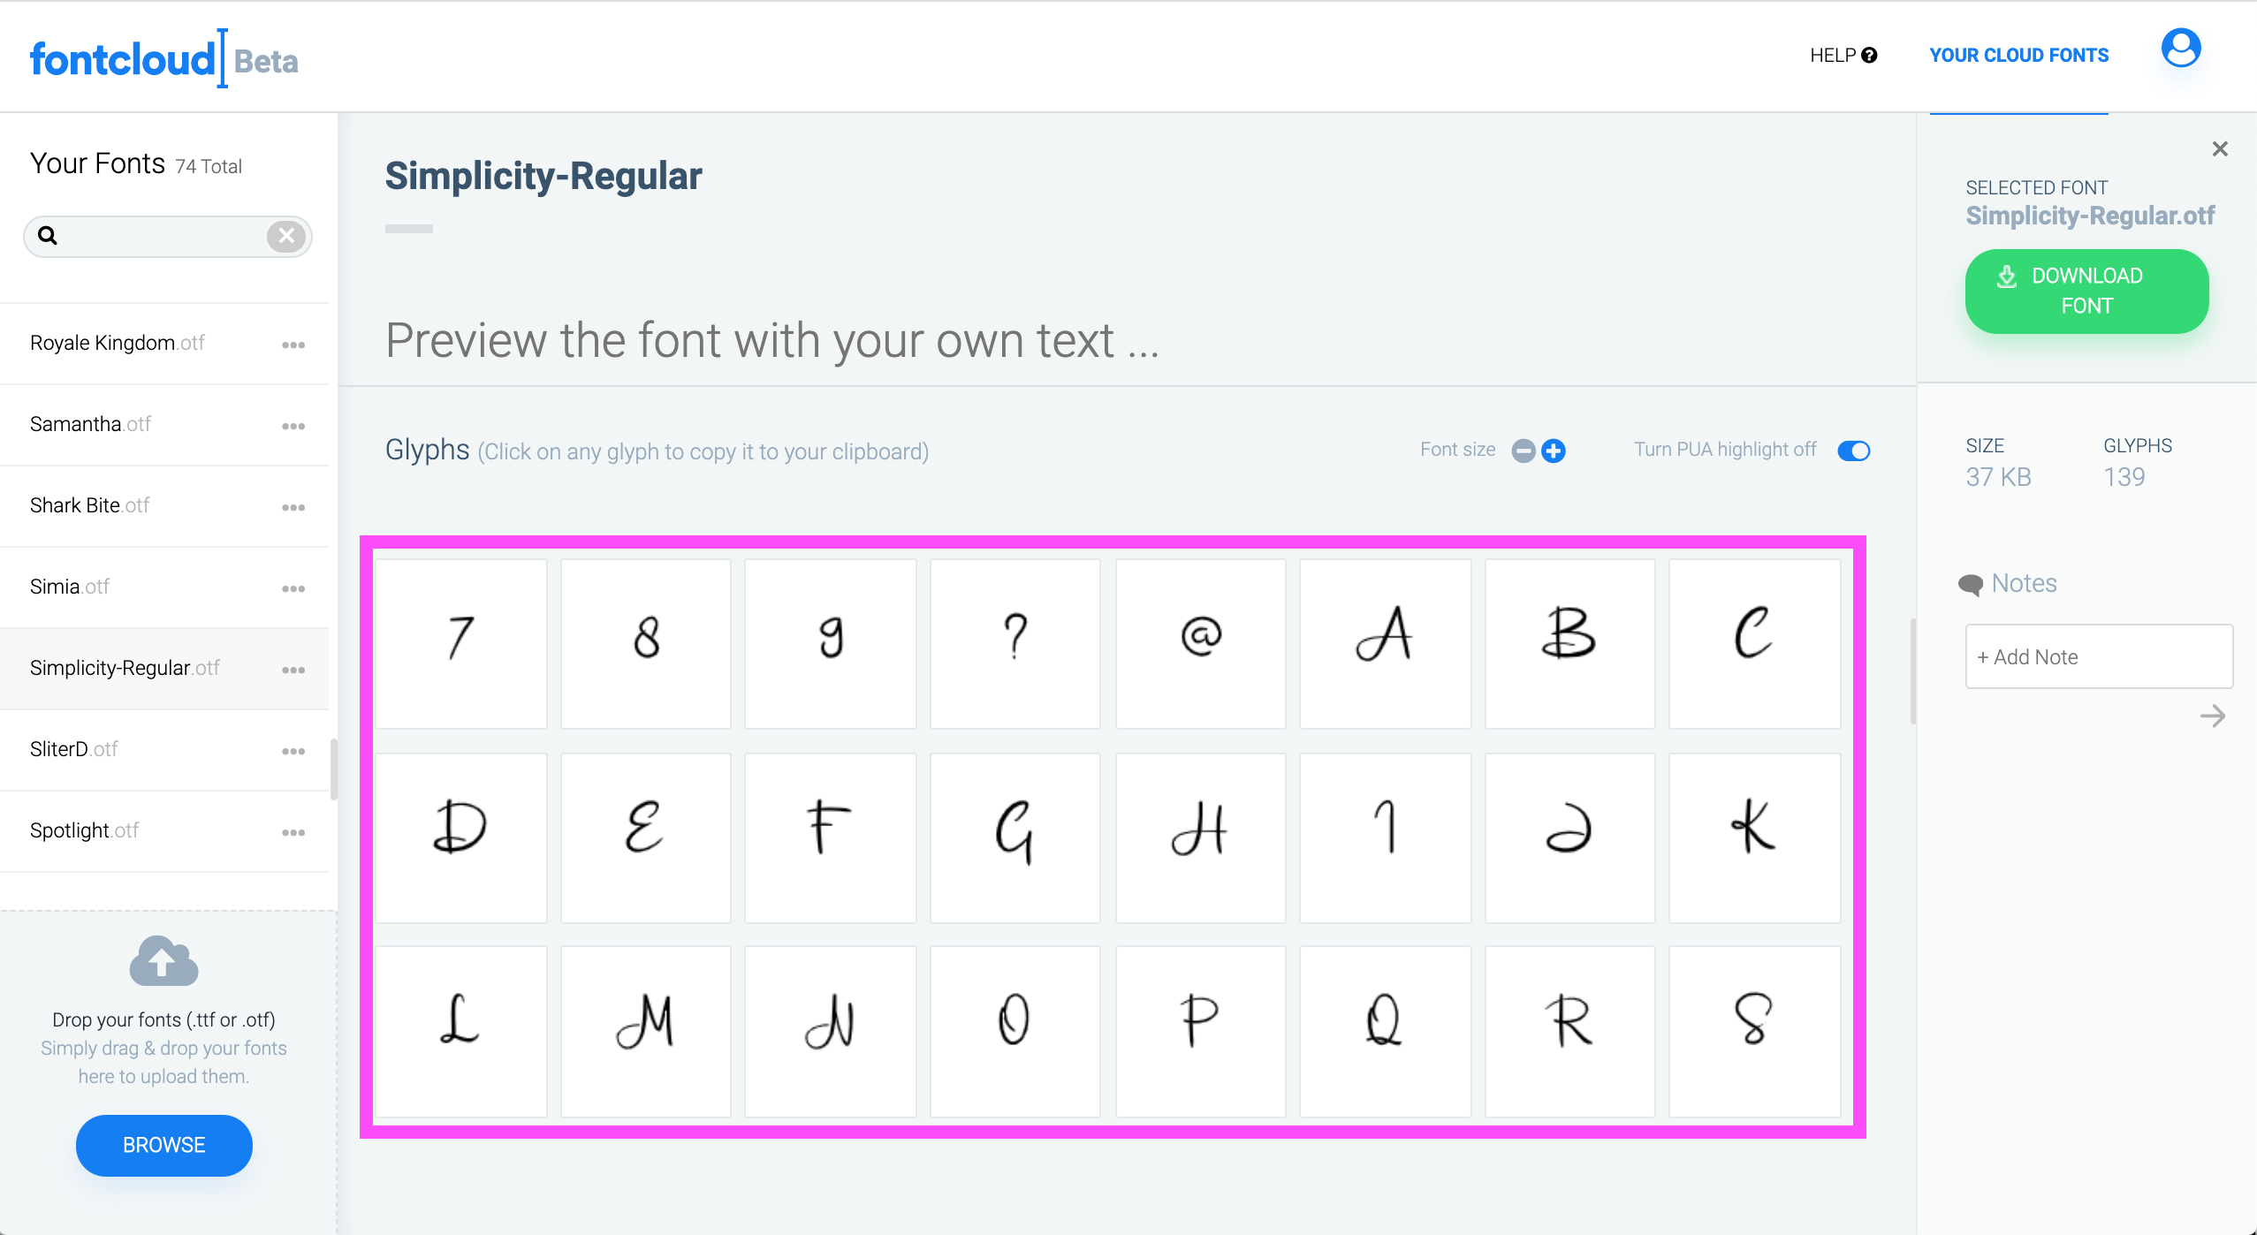This screenshot has width=2257, height=1235.
Task: Open the Your Cloud Fonts tab
Action: pyautogui.click(x=2019, y=56)
